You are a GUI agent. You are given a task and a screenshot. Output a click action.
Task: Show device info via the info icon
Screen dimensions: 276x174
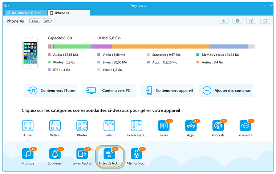(x=251, y=21)
